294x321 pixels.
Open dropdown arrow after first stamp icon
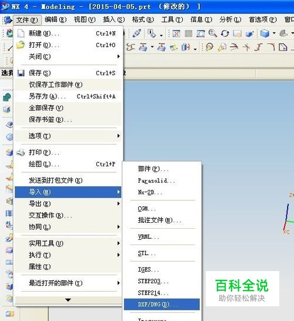tap(152, 46)
